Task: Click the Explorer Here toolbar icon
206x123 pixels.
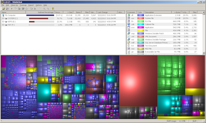Action: 19,9
